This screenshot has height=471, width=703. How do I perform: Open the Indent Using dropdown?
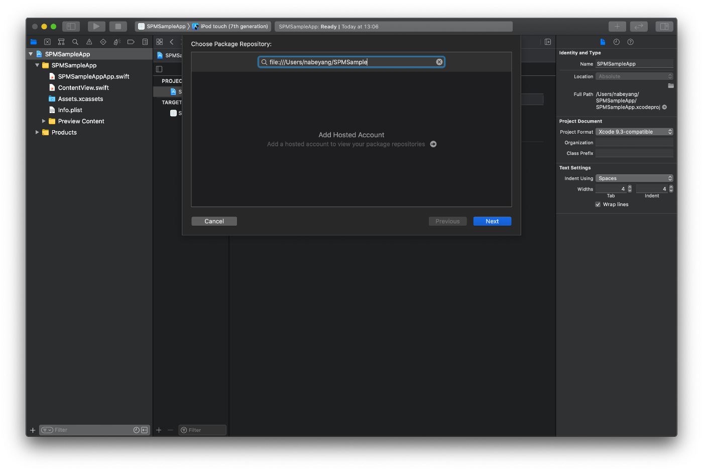coord(634,178)
